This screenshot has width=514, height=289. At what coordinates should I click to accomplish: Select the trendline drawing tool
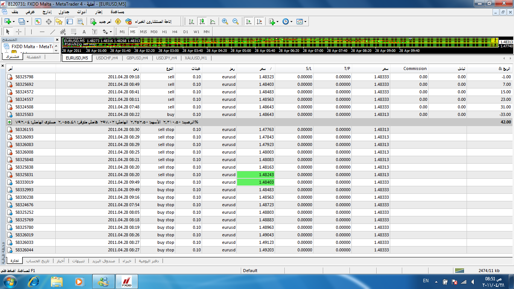(52, 32)
